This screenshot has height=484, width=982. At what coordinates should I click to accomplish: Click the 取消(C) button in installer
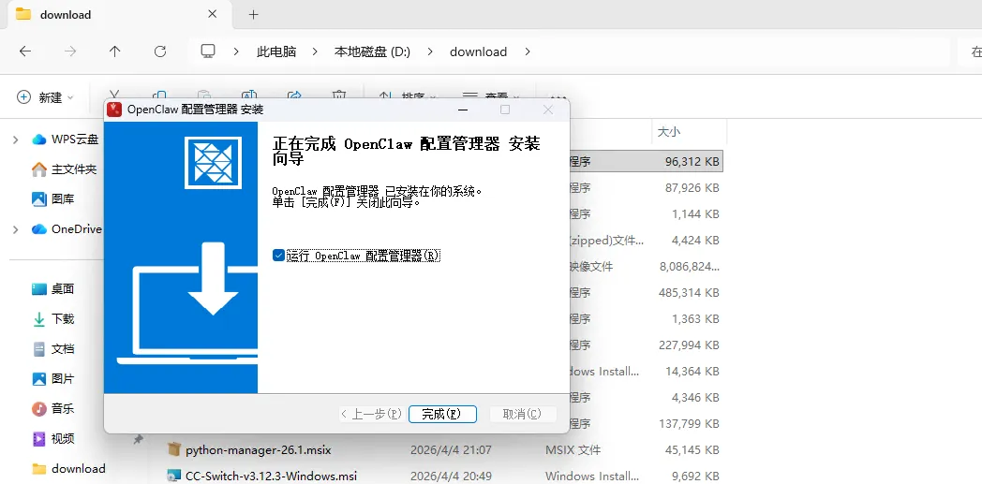pos(521,414)
